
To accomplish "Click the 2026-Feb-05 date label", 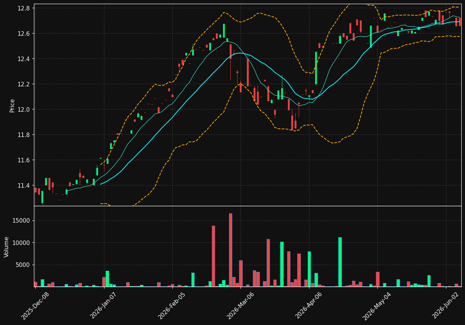I will point(172,306).
